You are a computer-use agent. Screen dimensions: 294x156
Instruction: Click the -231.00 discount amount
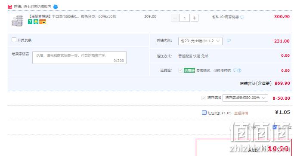point(281,41)
